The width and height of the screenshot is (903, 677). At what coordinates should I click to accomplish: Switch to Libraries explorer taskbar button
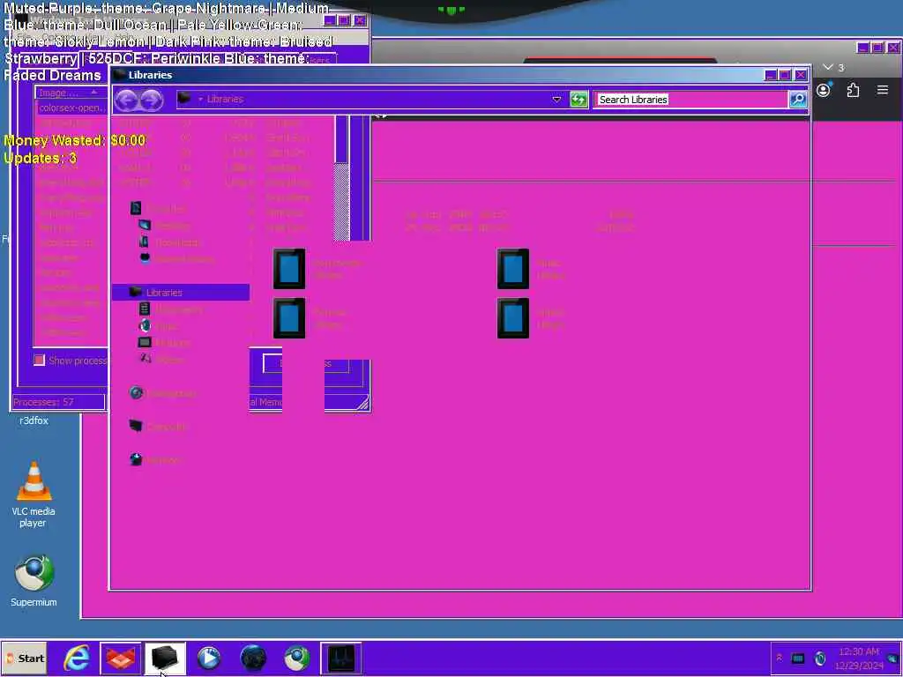(165, 658)
